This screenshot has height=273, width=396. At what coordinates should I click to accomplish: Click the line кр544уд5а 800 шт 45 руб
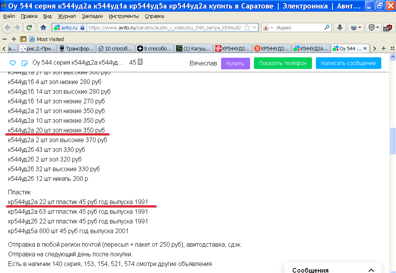tap(68, 231)
